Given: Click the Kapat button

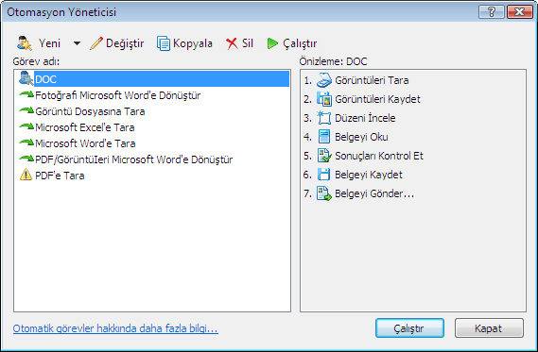Looking at the screenshot, I should click(489, 328).
